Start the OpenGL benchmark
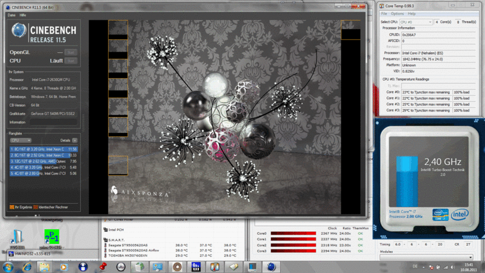 [71, 52]
